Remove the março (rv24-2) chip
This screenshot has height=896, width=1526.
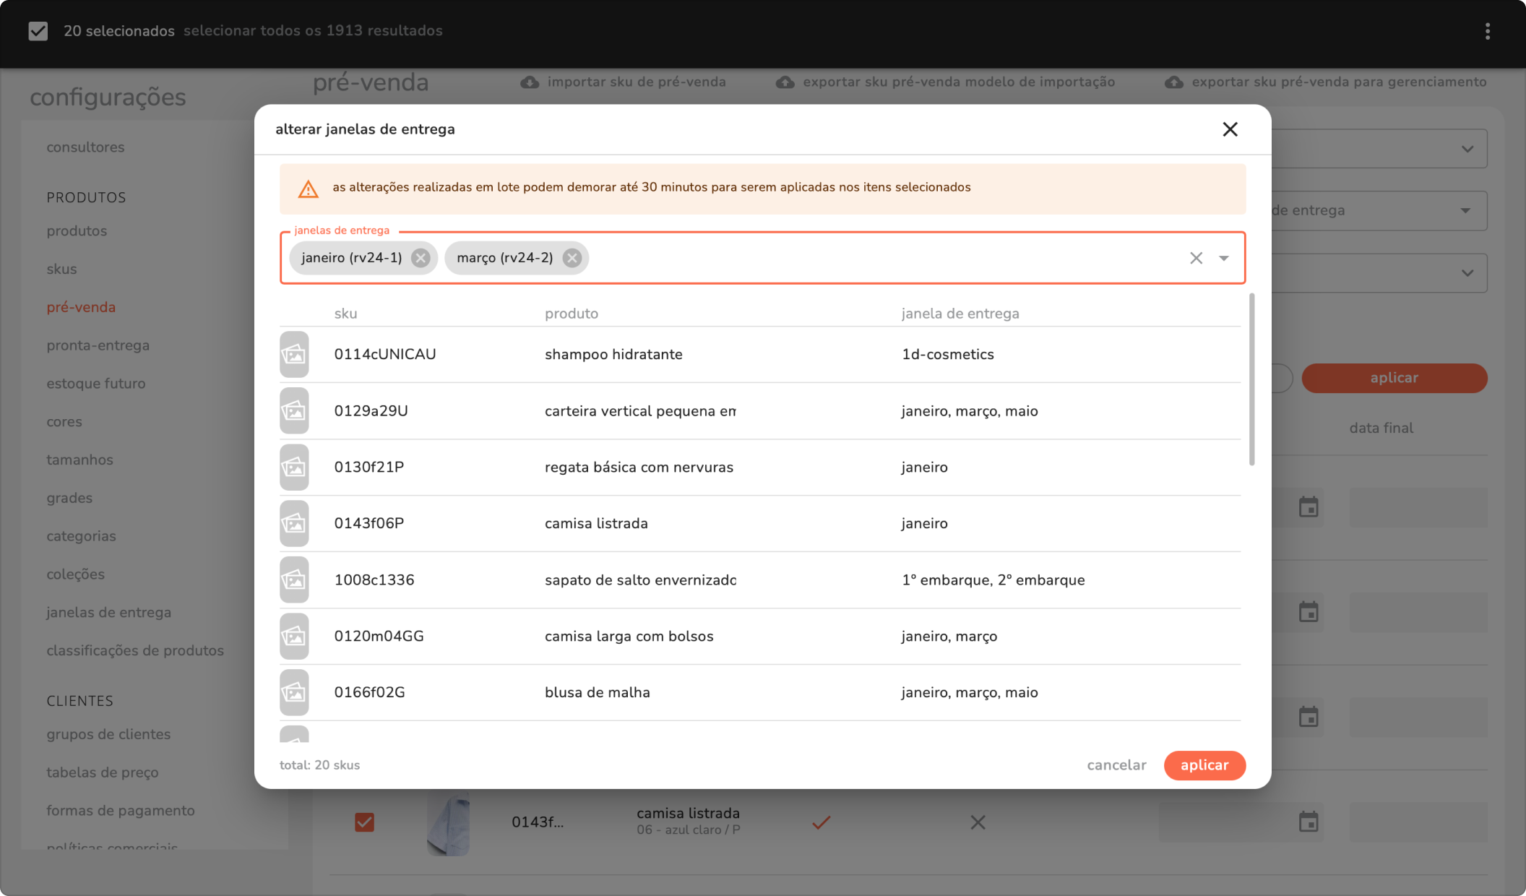[x=572, y=258]
